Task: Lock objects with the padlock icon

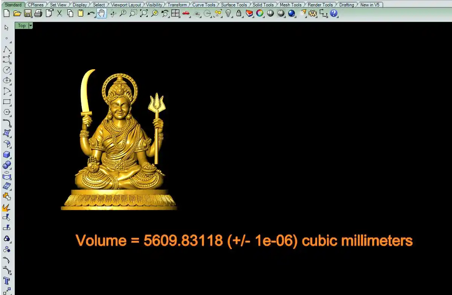Action: (239, 14)
